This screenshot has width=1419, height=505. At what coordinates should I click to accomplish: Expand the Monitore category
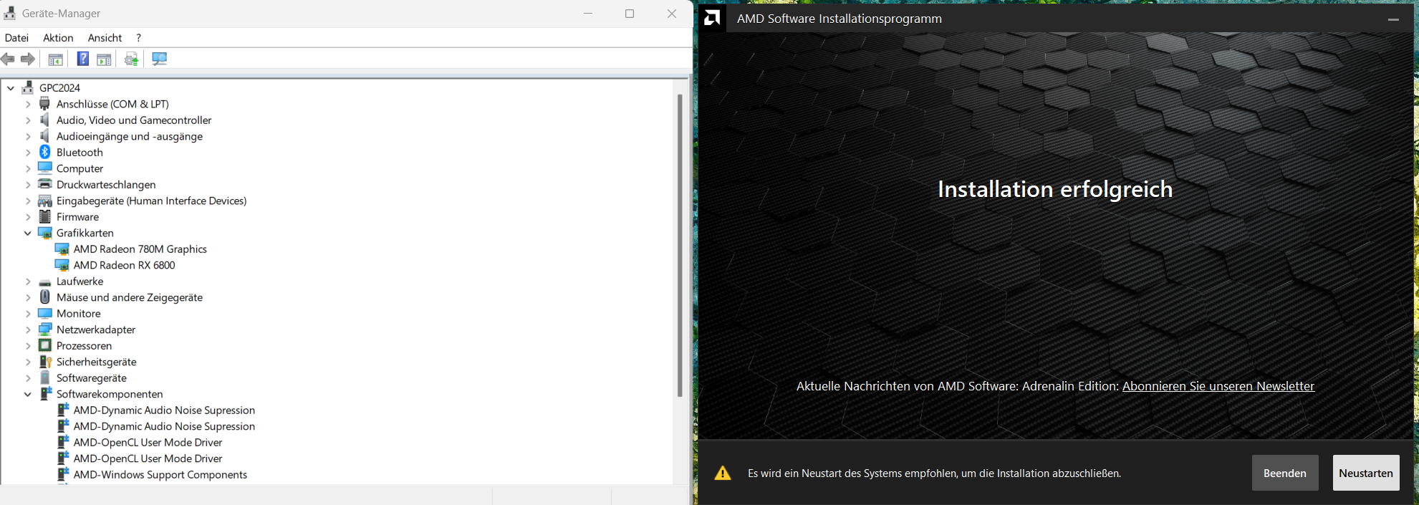[x=28, y=314]
